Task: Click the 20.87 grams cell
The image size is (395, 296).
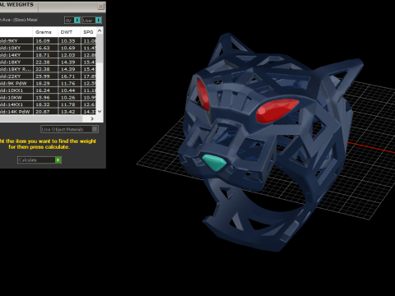Action: coord(45,112)
